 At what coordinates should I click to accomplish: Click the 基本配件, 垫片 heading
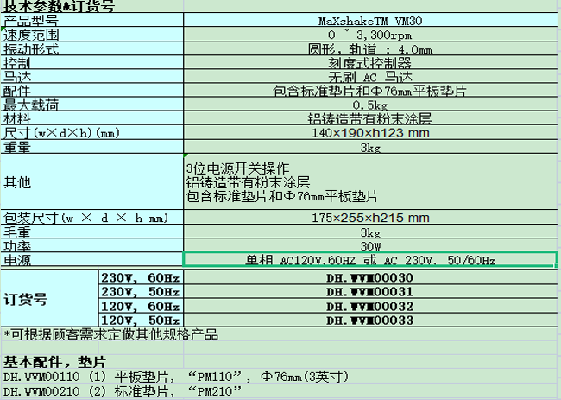point(54,362)
